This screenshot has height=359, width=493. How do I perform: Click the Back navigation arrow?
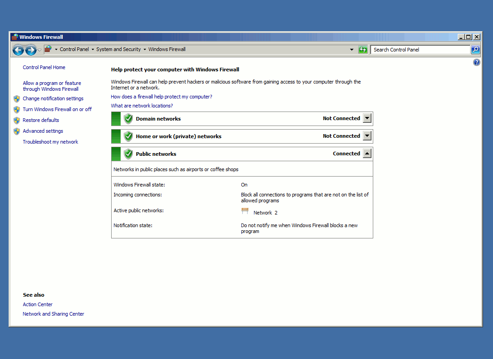click(x=18, y=50)
